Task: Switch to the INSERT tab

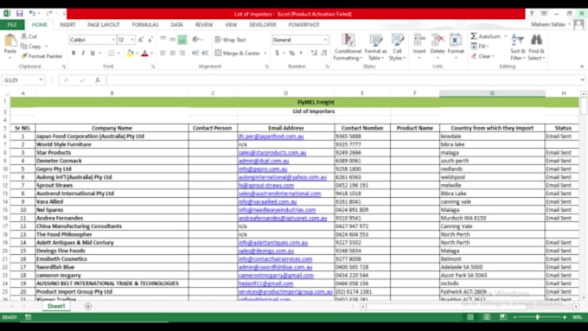Action: point(67,24)
